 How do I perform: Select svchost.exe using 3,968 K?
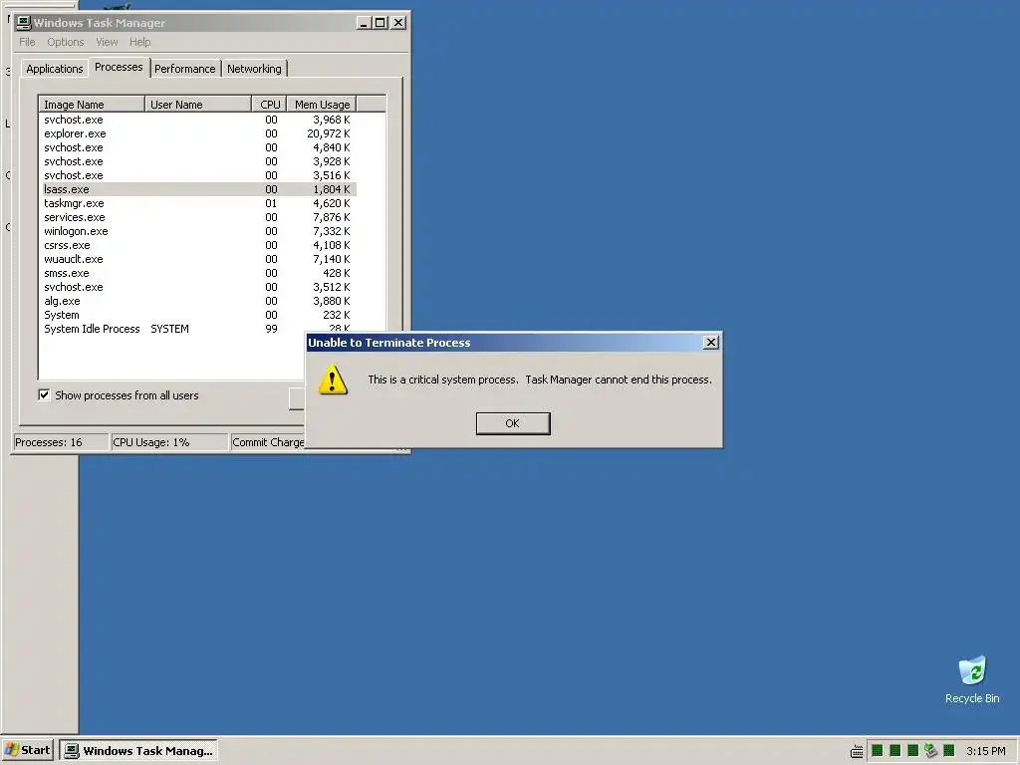(198, 120)
